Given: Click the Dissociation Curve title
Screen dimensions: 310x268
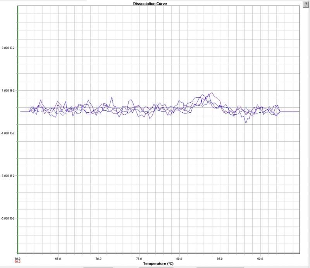Looking at the screenshot, I should pos(150,3).
